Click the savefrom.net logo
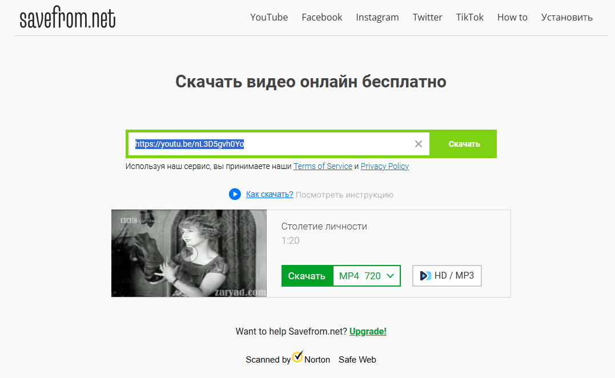 pyautogui.click(x=67, y=17)
